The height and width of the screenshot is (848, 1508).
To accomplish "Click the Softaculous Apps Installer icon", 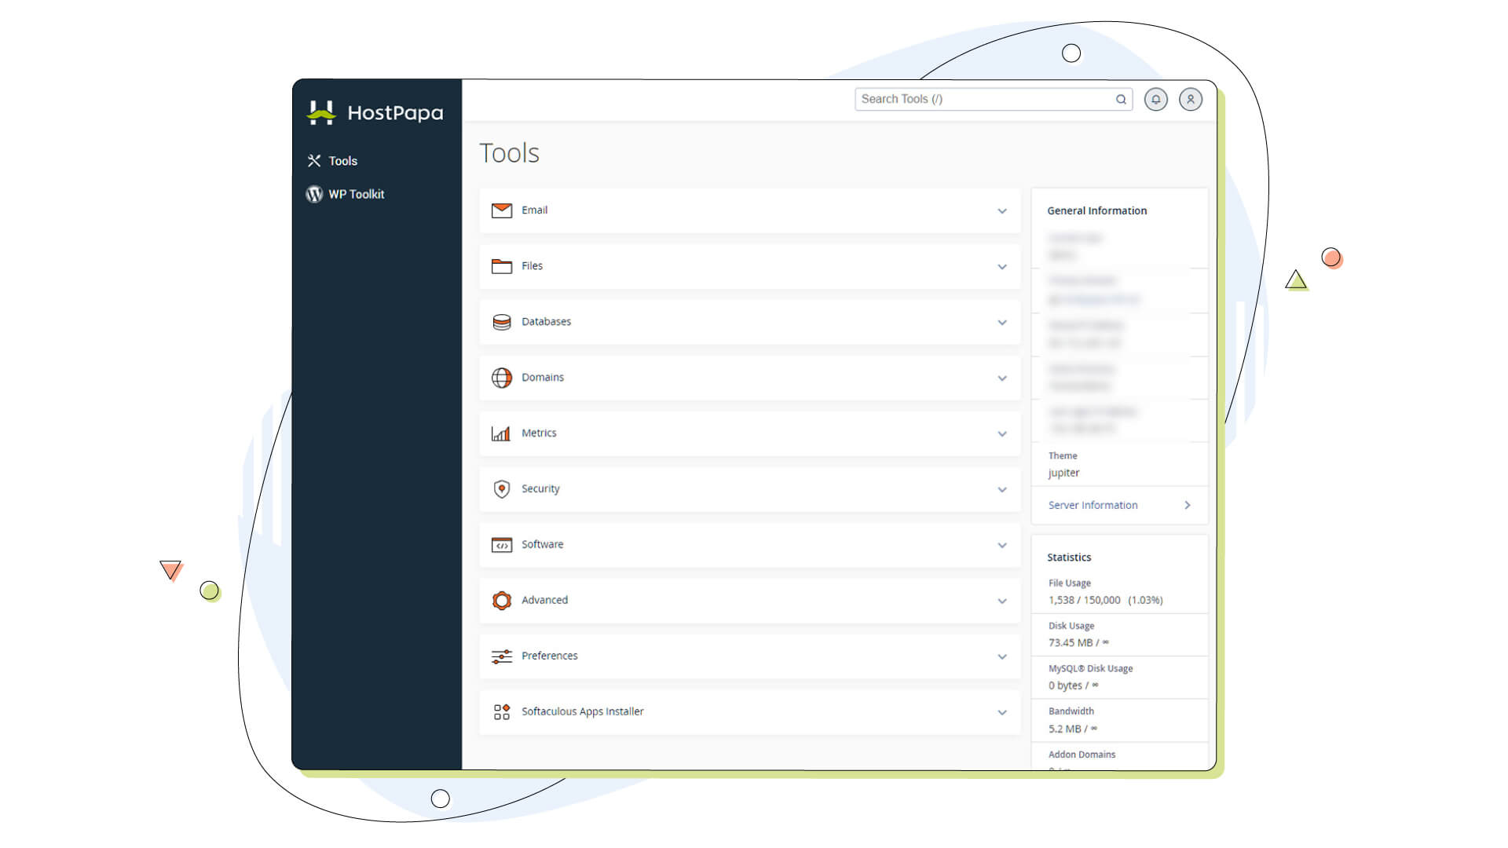I will click(x=501, y=712).
